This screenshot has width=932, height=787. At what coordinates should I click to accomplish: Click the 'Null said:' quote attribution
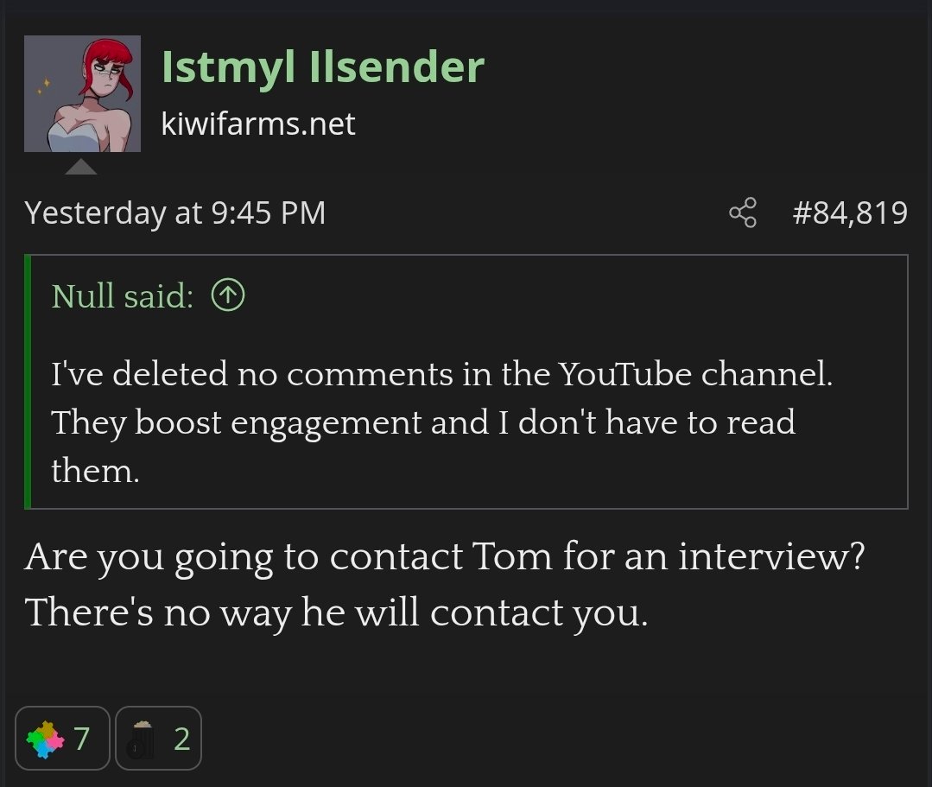[122, 296]
